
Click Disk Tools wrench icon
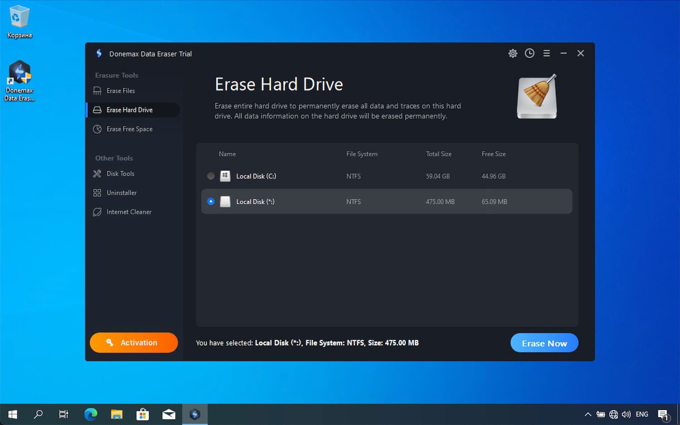97,174
